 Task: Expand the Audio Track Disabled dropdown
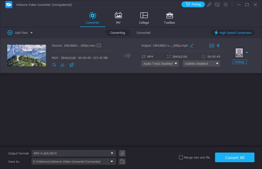pyautogui.click(x=160, y=63)
